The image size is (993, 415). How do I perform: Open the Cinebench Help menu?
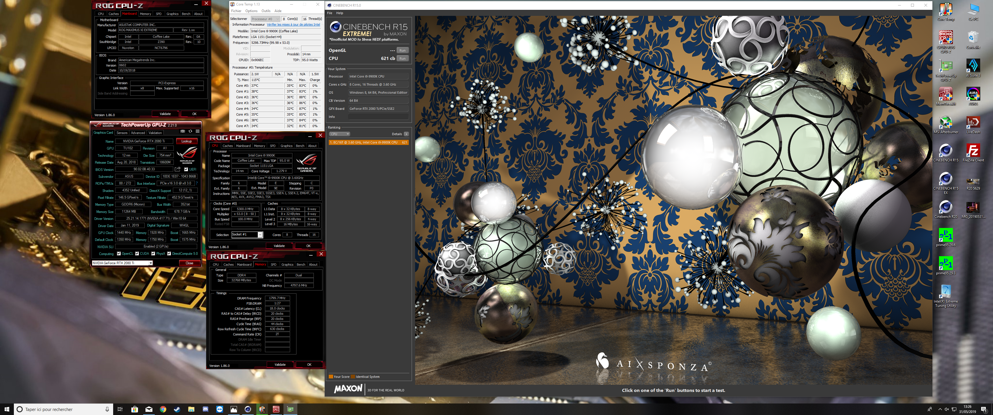339,13
